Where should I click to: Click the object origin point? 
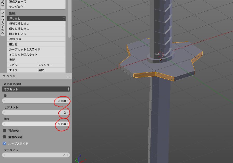point(161,60)
